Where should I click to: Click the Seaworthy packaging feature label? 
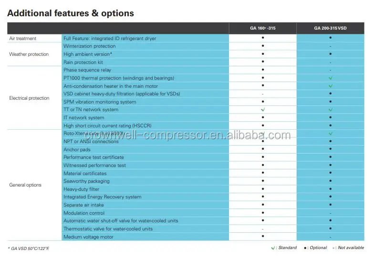pyautogui.click(x=86, y=181)
